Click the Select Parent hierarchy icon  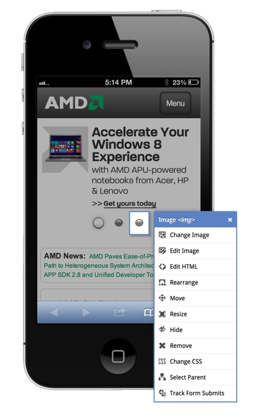[x=162, y=377]
